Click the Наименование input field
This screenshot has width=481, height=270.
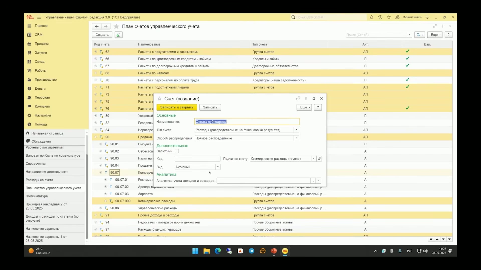click(247, 122)
